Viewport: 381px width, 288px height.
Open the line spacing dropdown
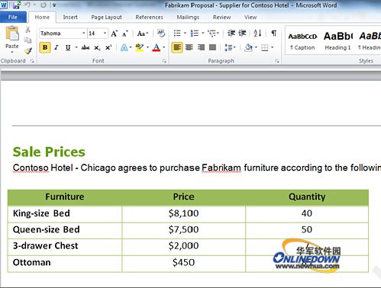point(230,47)
